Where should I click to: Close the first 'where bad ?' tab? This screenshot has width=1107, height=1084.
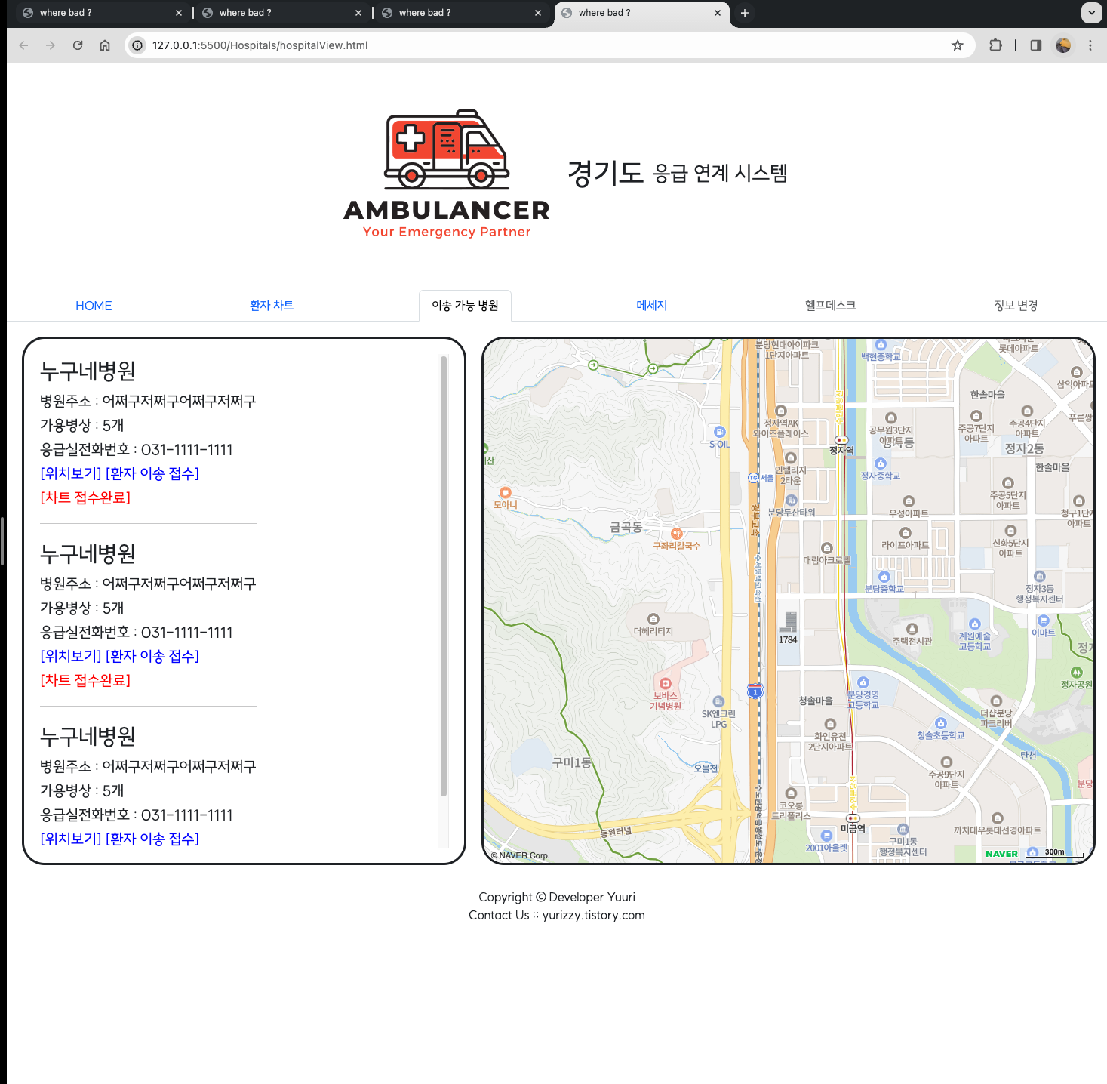point(179,13)
